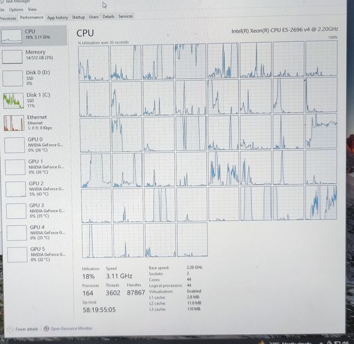354x344 pixels.
Task: Click the L3 cache 110 MB value
Action: [x=194, y=309]
